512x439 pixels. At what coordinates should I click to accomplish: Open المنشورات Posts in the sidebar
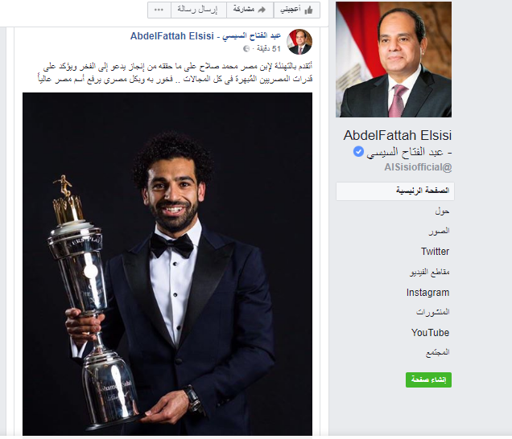[432, 313]
